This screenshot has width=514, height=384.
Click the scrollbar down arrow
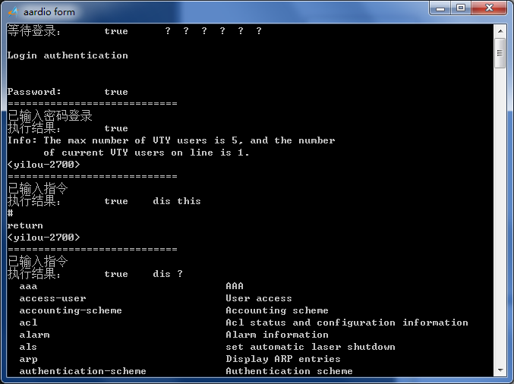pos(500,370)
